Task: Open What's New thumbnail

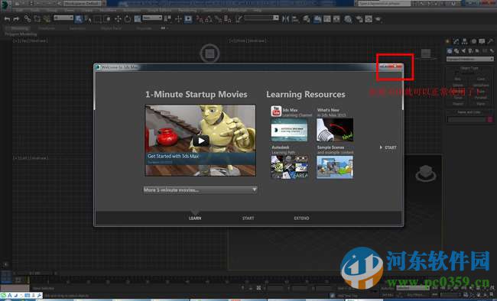Action: coord(335,130)
